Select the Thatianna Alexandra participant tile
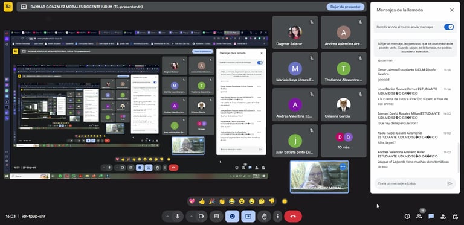Viewport: 464px width, 225px height. coord(344,69)
